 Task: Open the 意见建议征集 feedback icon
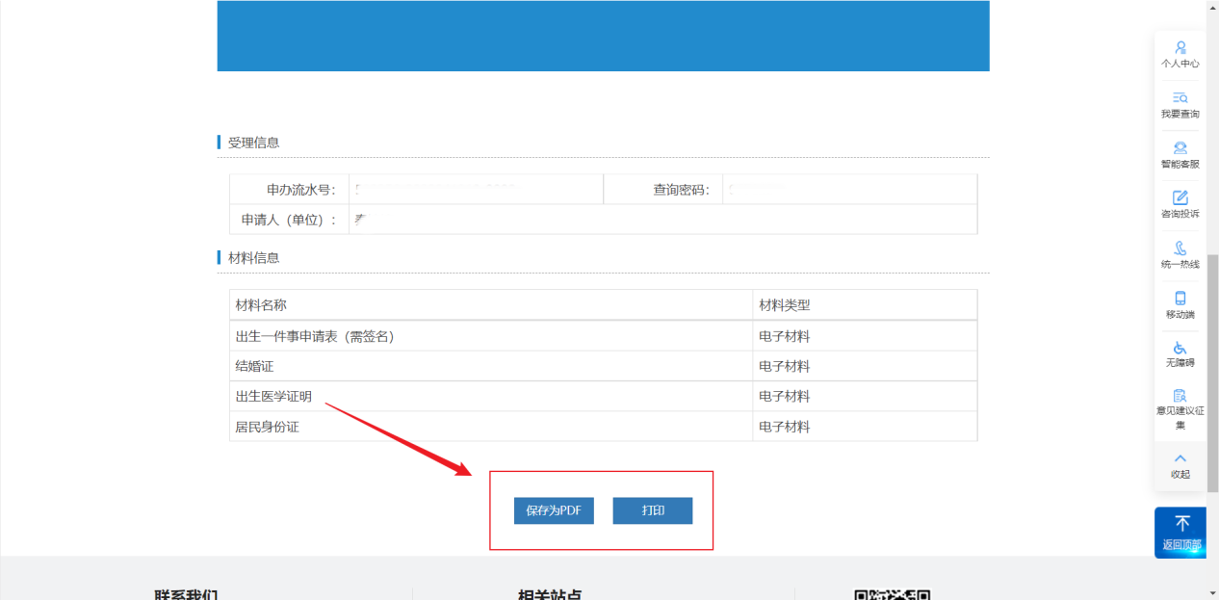(x=1180, y=397)
